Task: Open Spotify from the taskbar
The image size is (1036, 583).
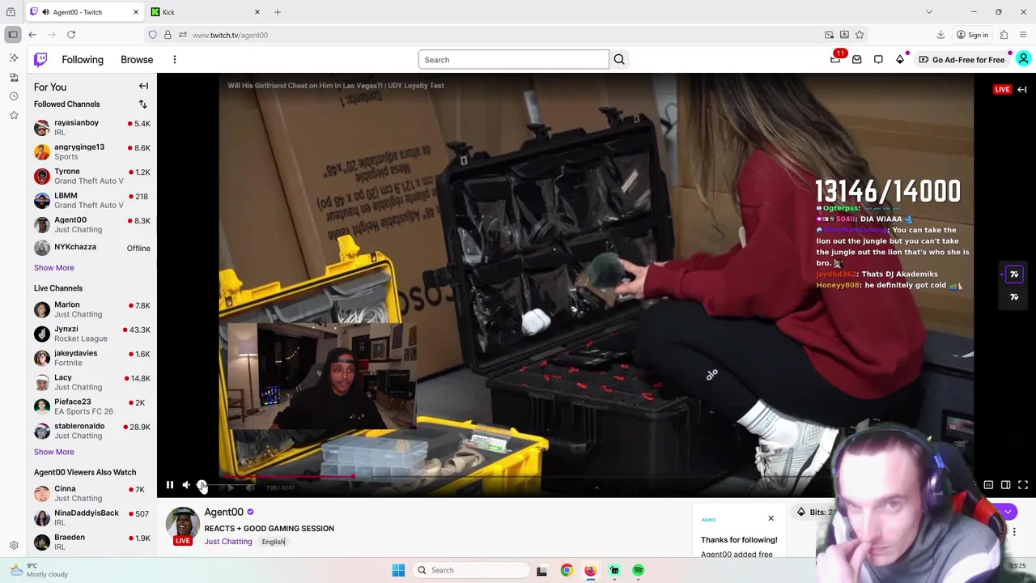Action: click(639, 570)
